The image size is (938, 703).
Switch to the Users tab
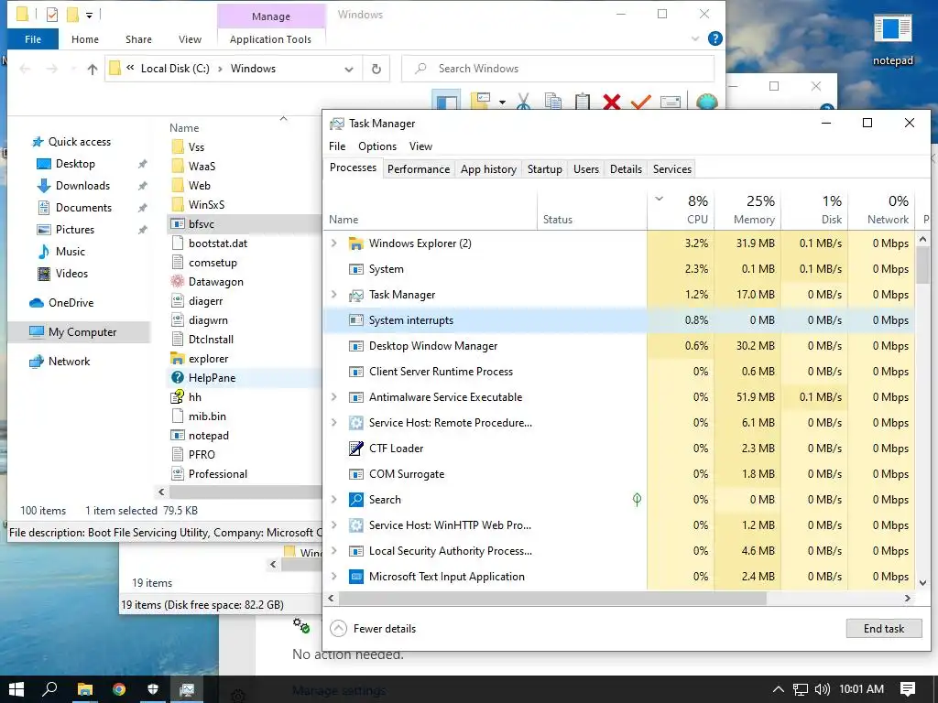point(585,169)
